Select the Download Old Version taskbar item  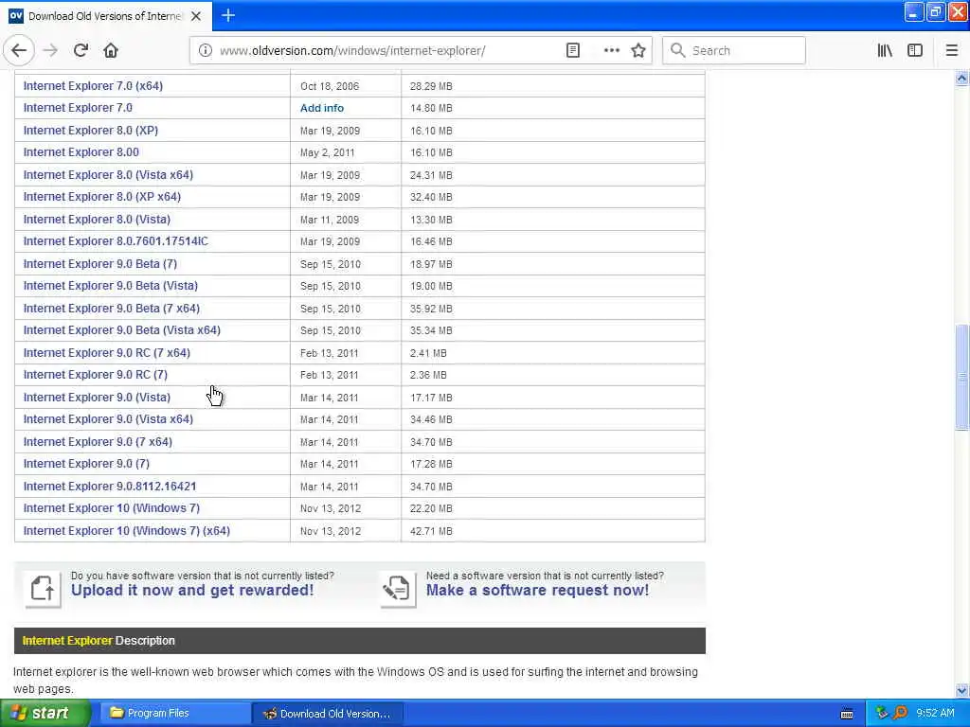tap(328, 714)
